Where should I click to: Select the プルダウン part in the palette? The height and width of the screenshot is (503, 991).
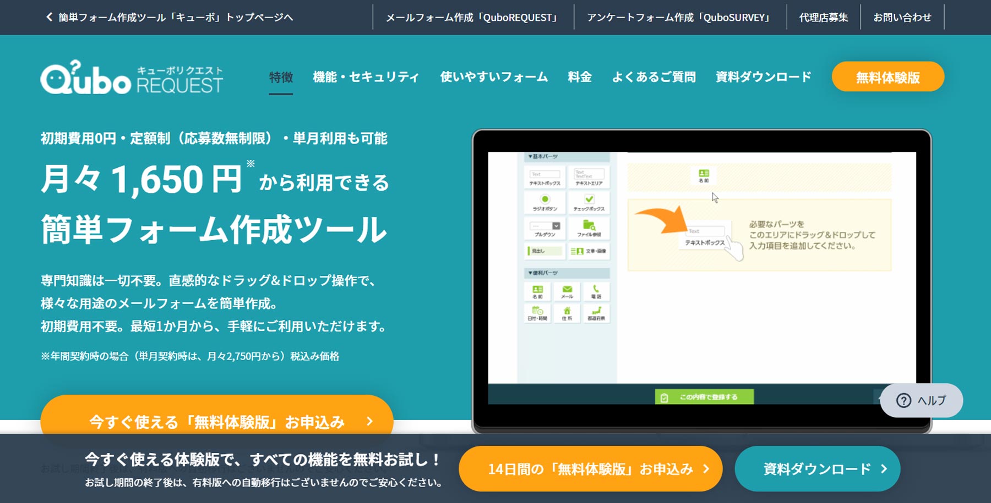[544, 228]
